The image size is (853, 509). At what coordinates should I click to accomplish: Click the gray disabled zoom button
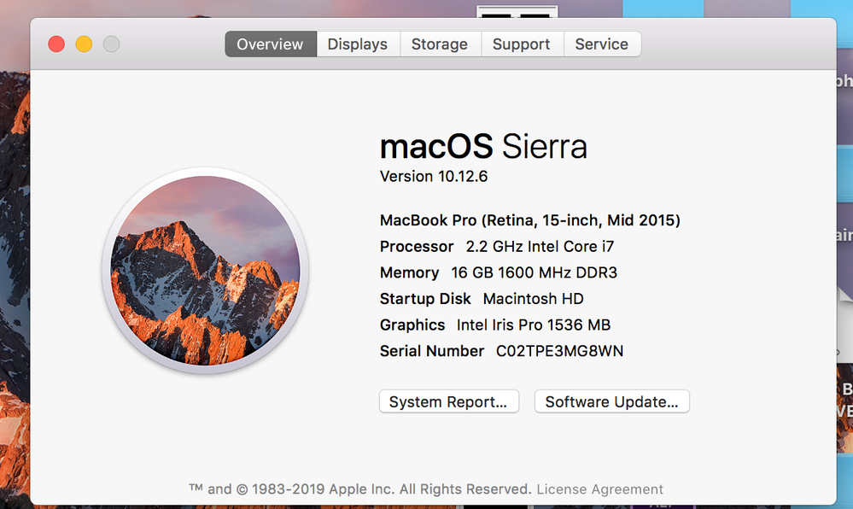point(111,44)
